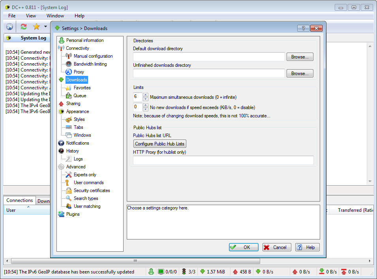Click the speed exceeds limit number field
This screenshot has width=377, height=279.
[138, 107]
